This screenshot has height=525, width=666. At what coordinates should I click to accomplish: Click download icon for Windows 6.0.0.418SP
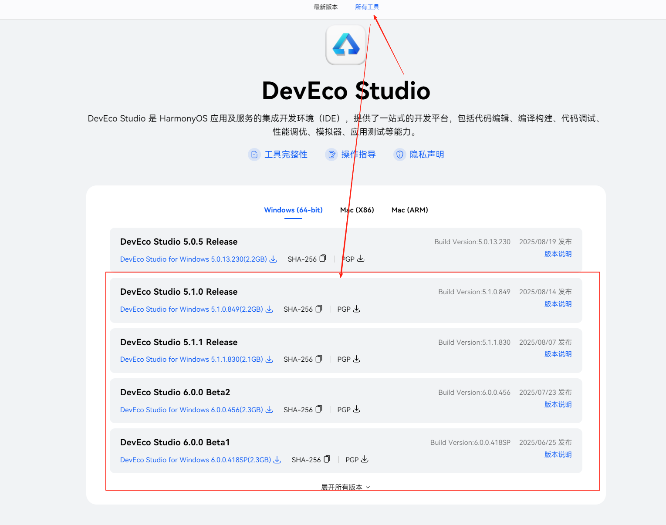(277, 460)
